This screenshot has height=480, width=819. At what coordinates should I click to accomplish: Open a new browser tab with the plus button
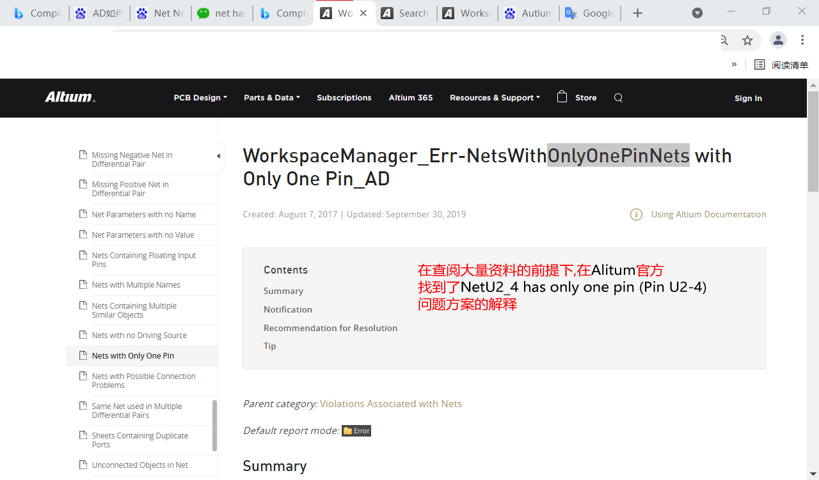point(637,12)
